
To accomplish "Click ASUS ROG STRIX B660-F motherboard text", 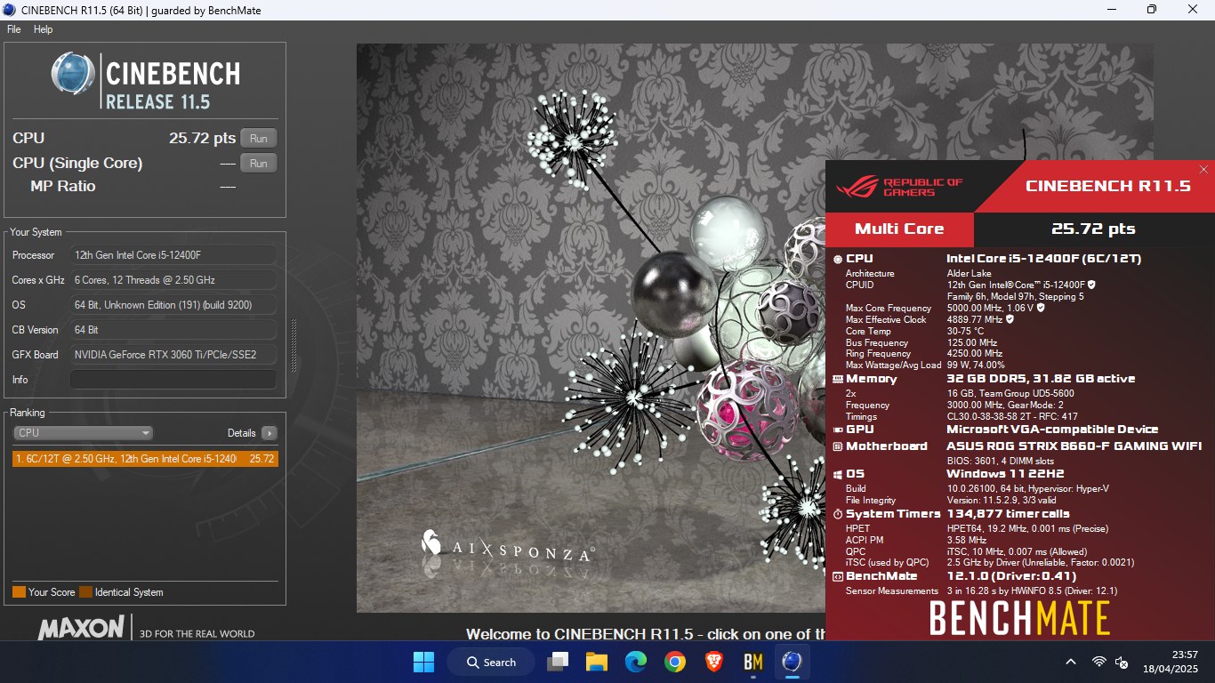I will 1074,446.
